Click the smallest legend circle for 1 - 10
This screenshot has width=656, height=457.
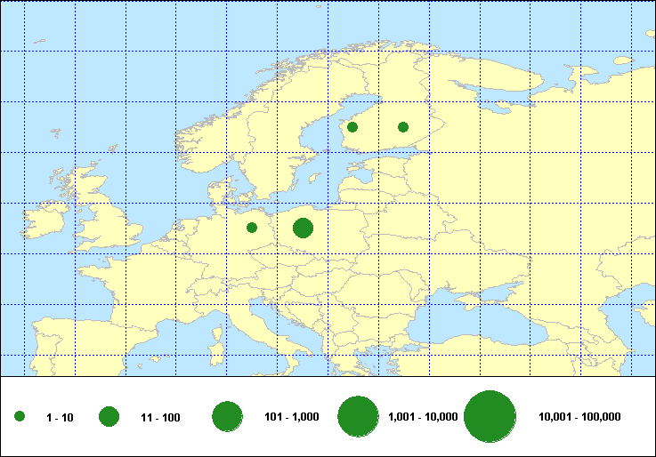(20, 417)
